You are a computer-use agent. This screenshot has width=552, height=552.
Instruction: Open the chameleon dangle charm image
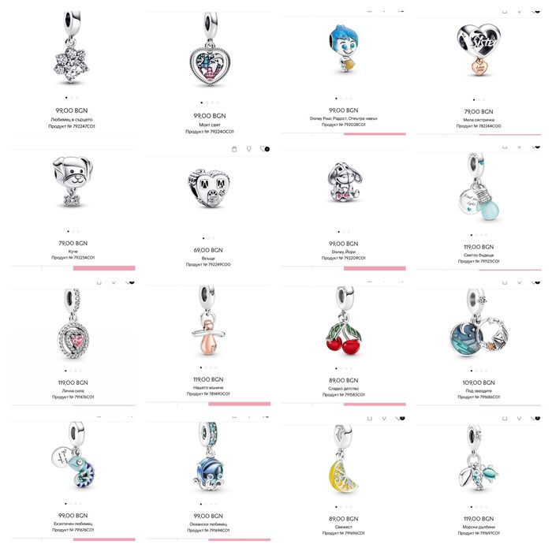pos(73,456)
